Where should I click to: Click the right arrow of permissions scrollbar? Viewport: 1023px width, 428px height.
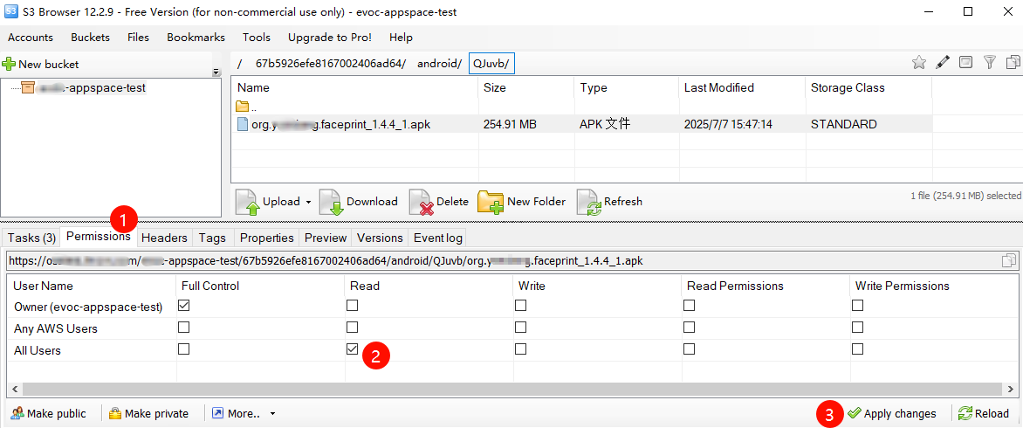[x=1011, y=390]
